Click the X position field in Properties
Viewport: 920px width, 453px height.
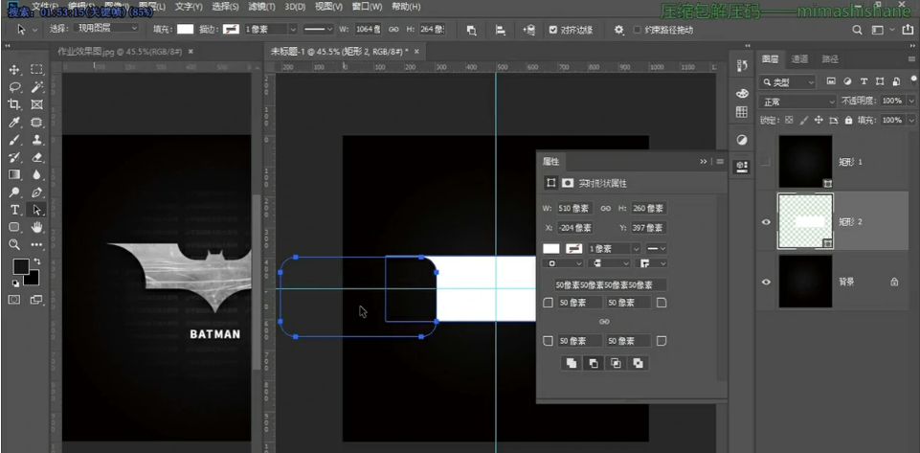click(x=575, y=228)
